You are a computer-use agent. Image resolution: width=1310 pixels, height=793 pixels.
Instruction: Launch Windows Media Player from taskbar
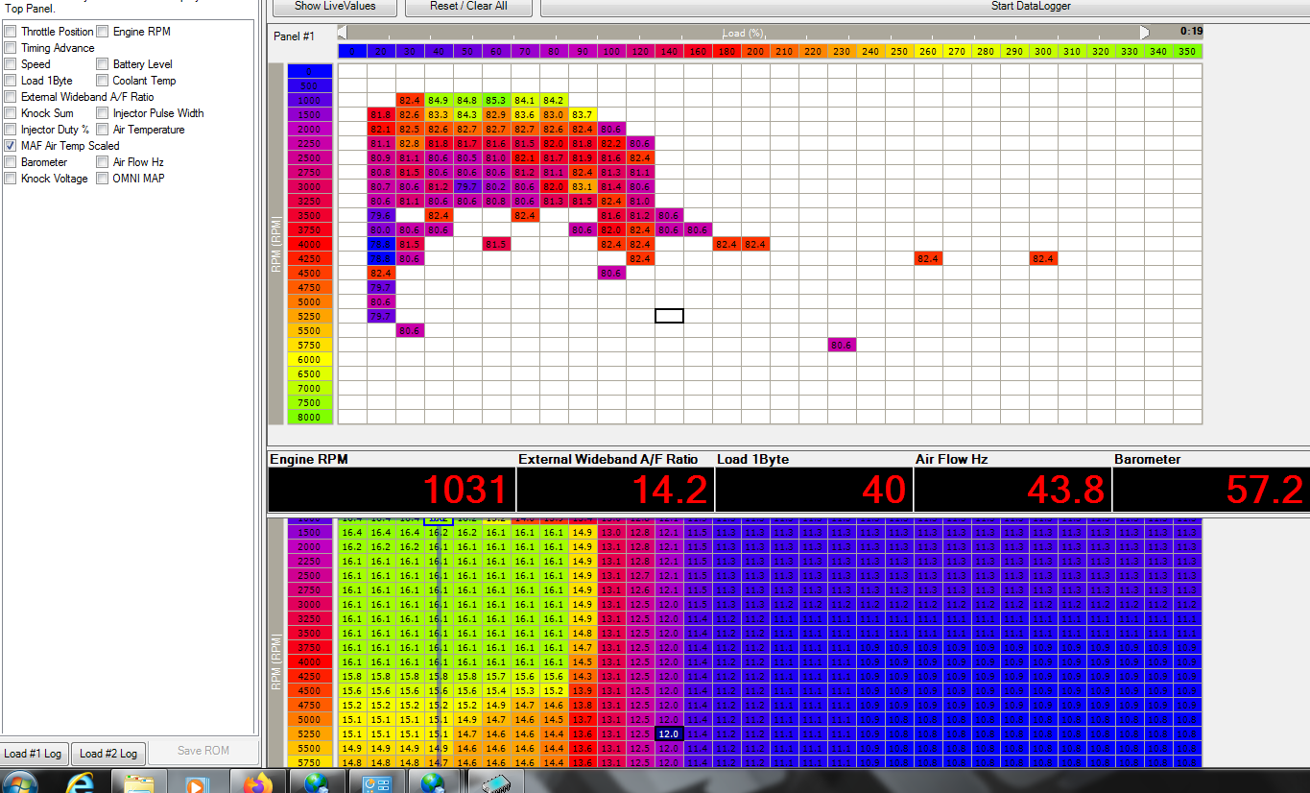click(x=196, y=781)
